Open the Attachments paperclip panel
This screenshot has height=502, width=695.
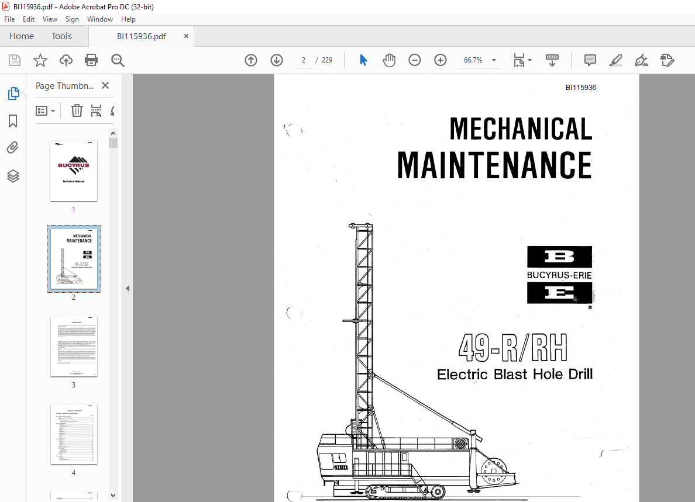(x=13, y=148)
